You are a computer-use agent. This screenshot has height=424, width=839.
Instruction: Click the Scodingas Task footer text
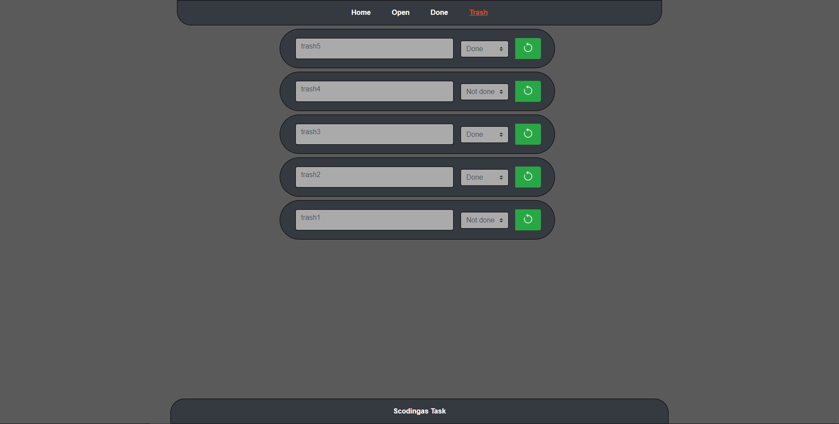point(419,411)
